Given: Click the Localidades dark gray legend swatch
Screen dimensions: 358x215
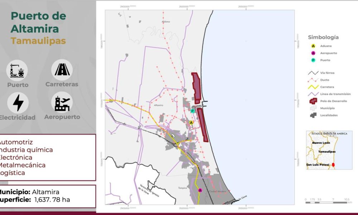Looking at the screenshot, I should 313,115.
